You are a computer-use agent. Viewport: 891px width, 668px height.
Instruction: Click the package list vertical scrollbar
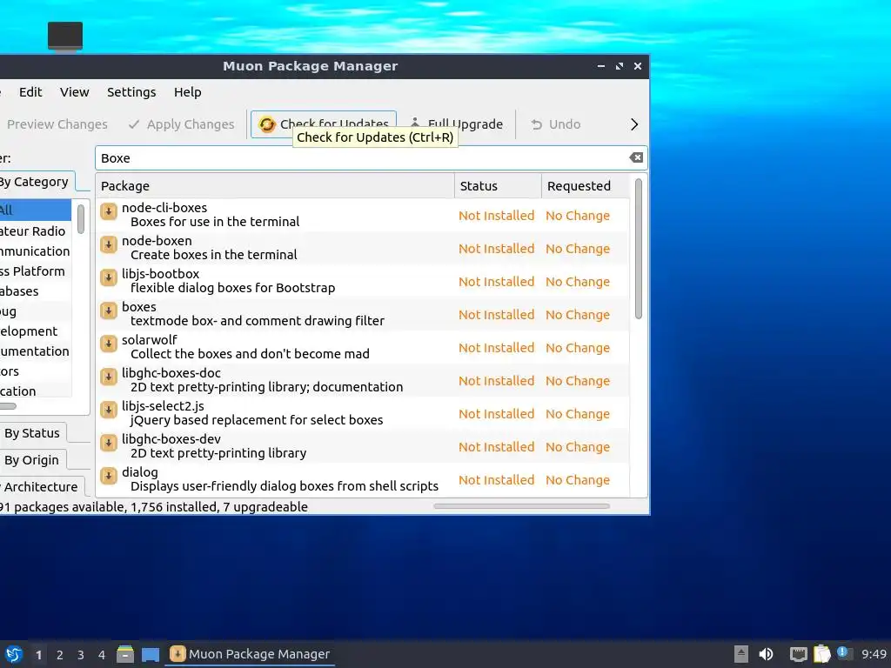click(638, 249)
